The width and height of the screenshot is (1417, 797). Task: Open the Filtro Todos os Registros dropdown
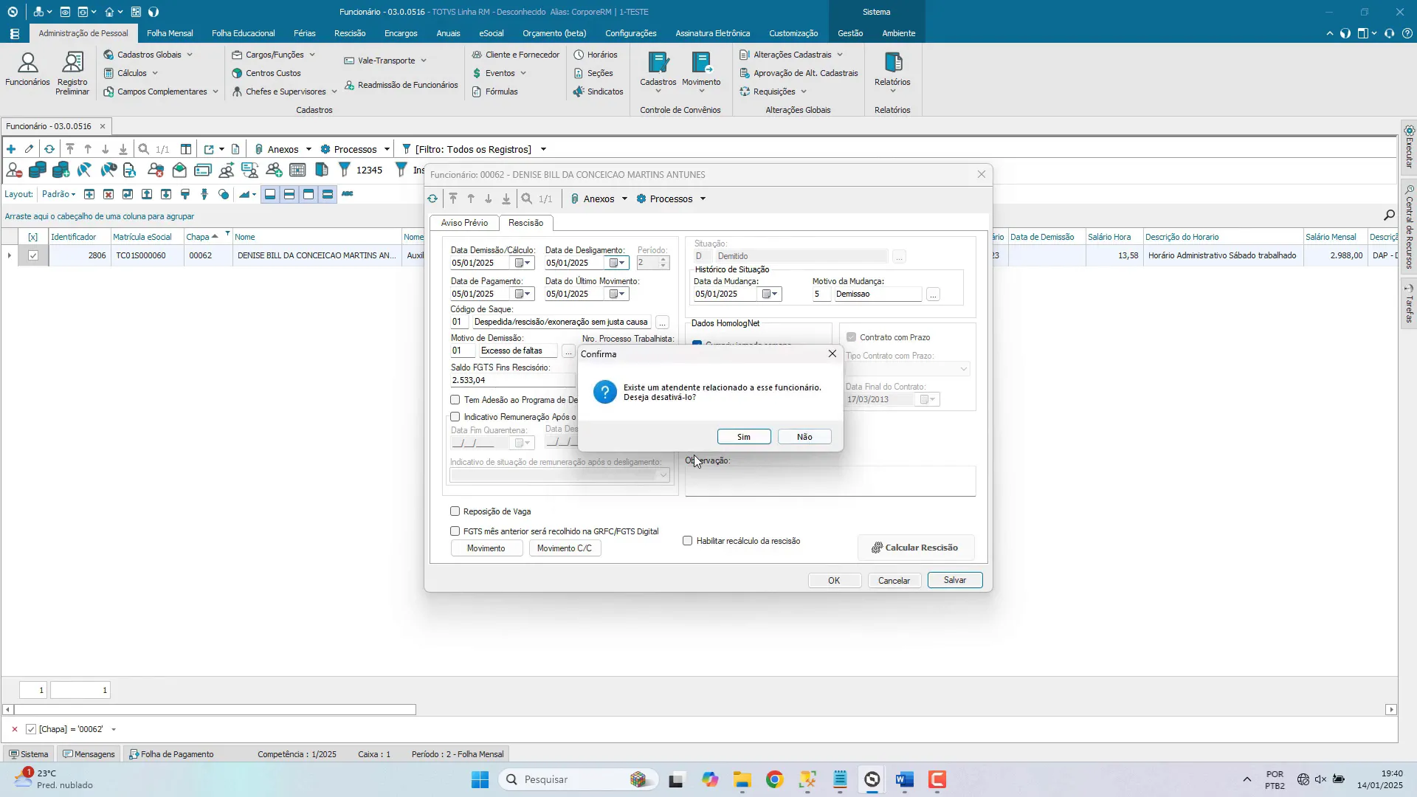coord(542,150)
